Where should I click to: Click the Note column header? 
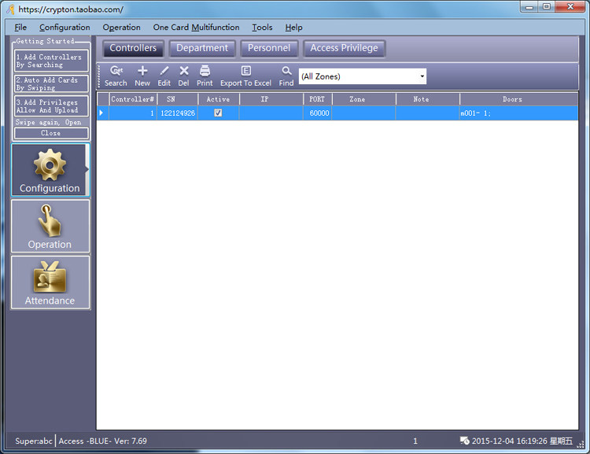click(x=428, y=99)
